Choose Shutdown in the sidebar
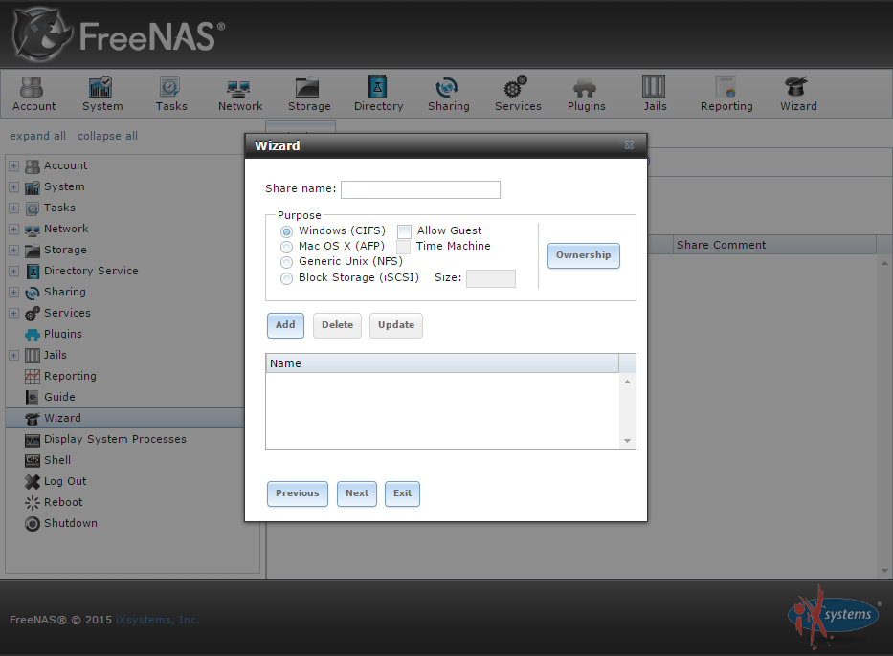Viewport: 893px width, 656px height. coord(71,523)
